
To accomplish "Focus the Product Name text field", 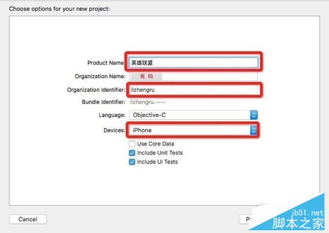I will point(193,62).
